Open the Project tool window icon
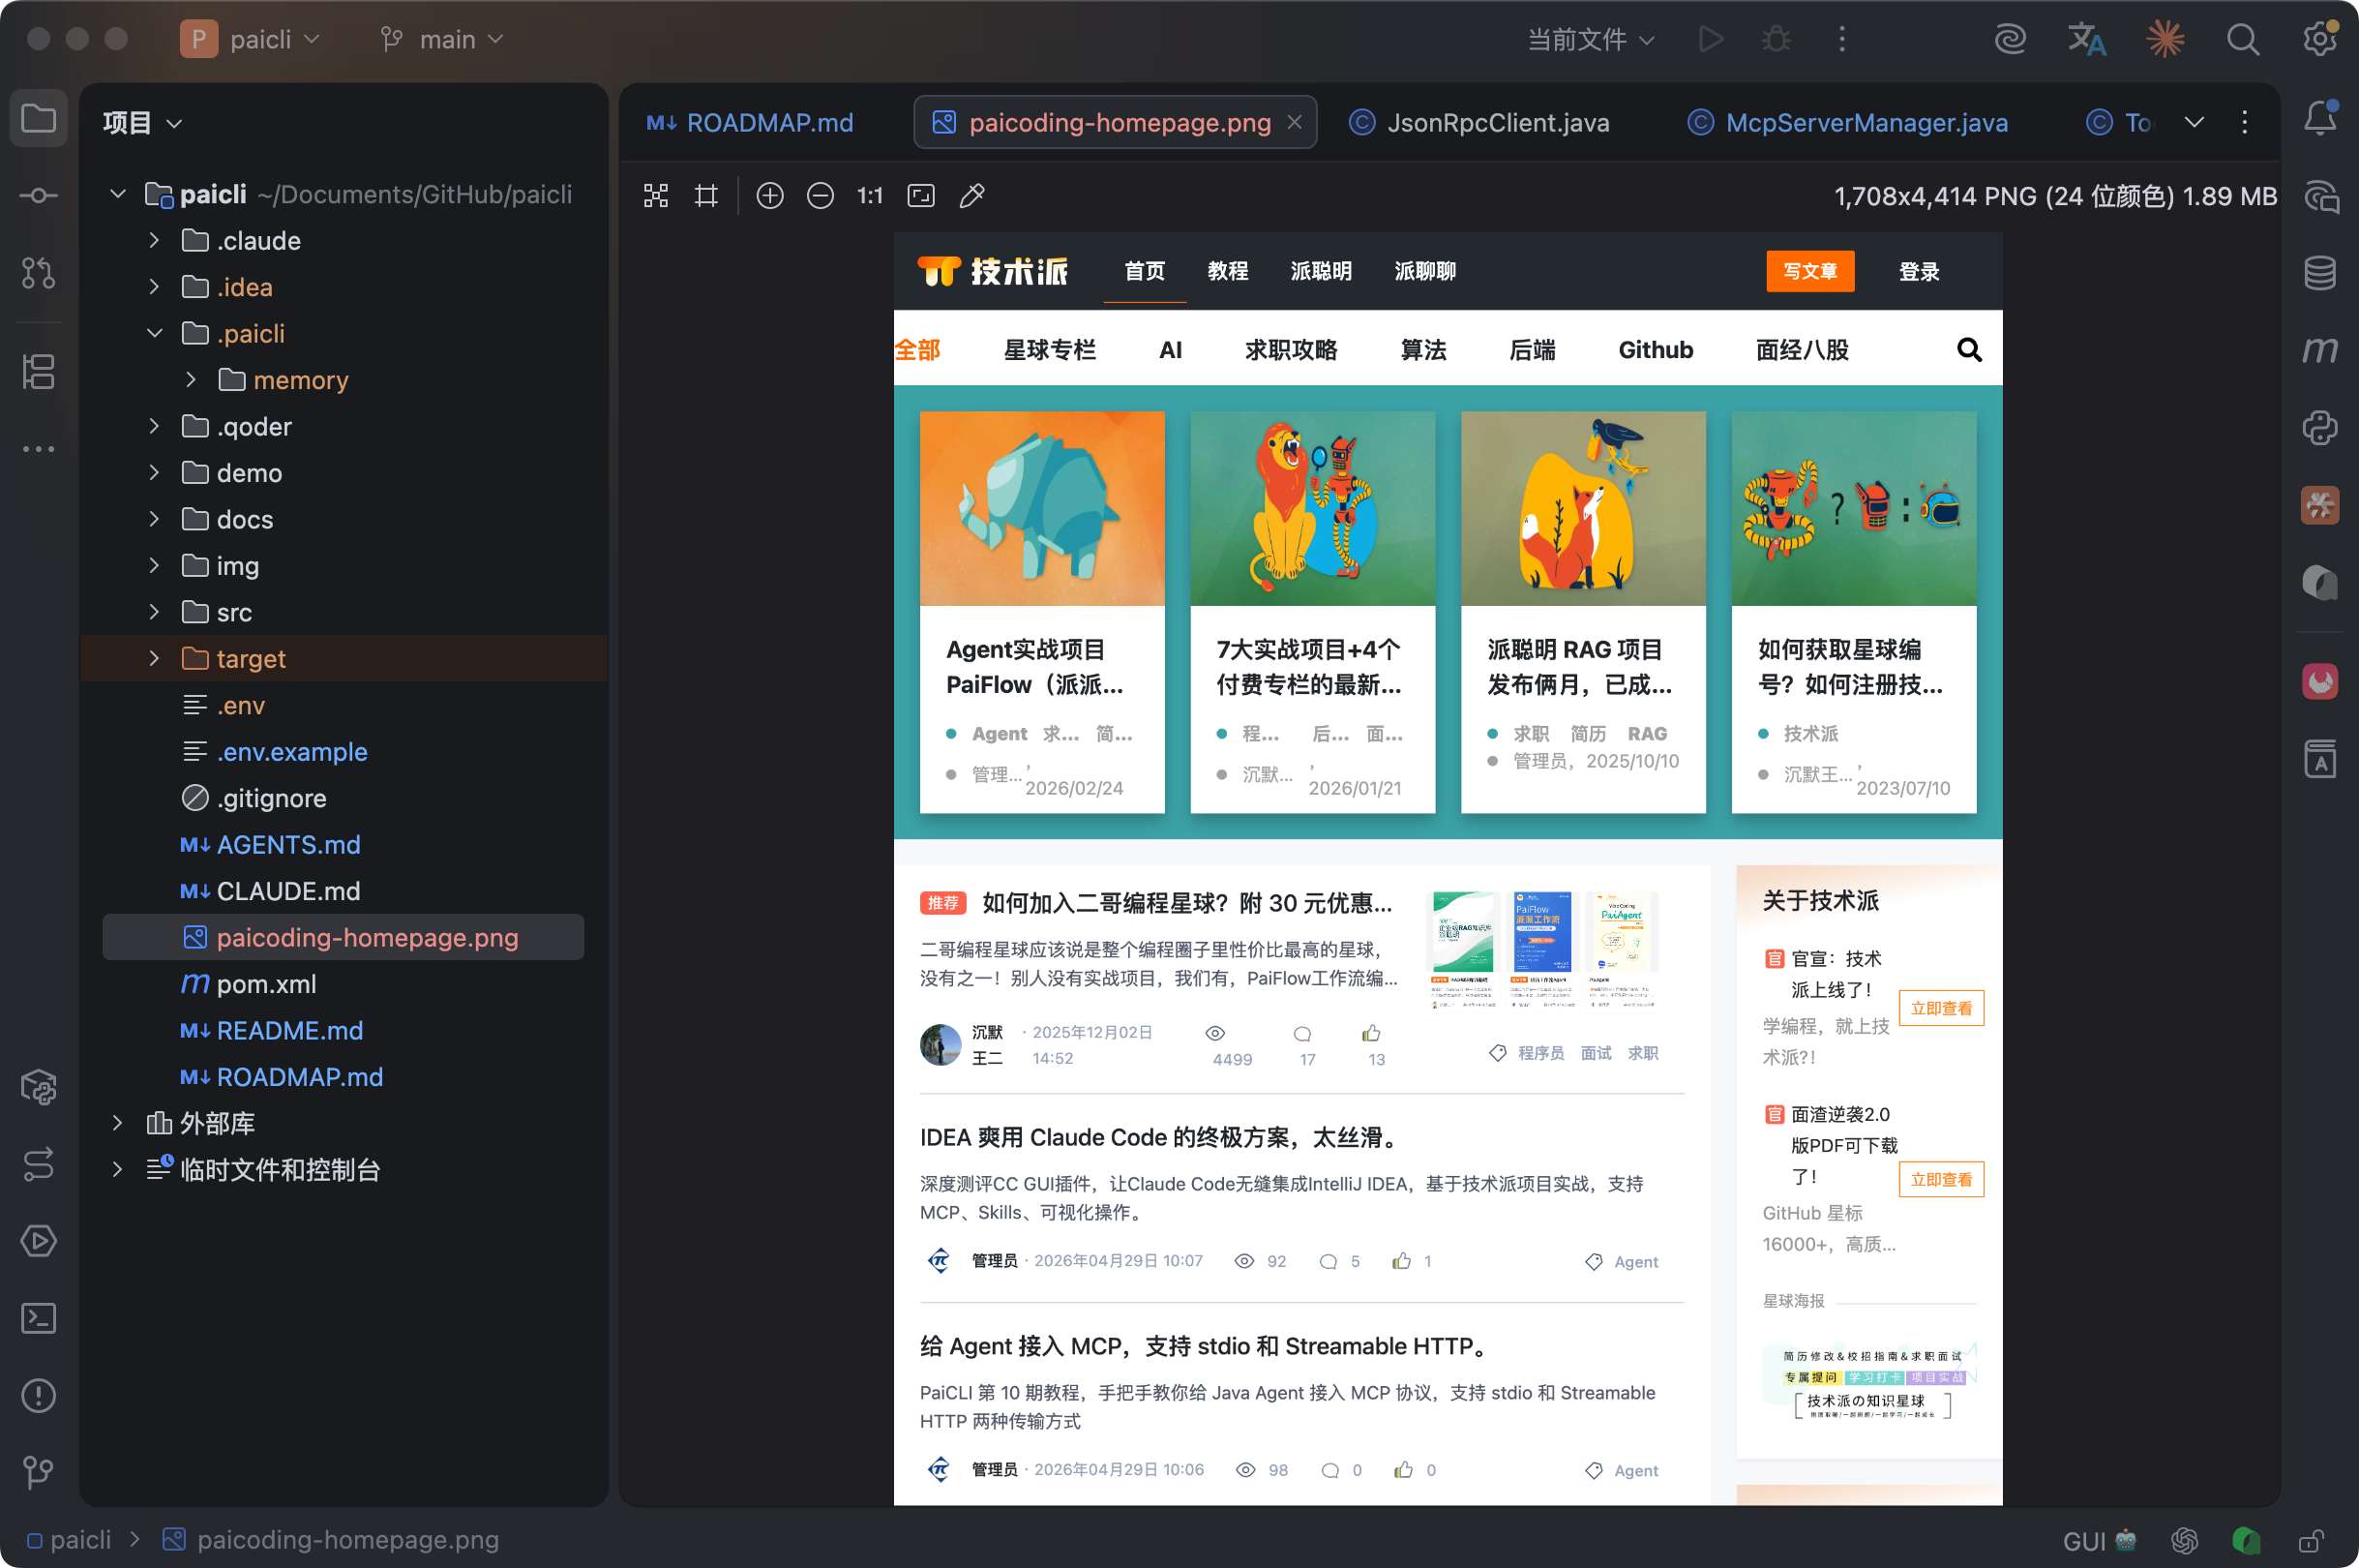Viewport: 2359px width, 1568px height. (39, 119)
